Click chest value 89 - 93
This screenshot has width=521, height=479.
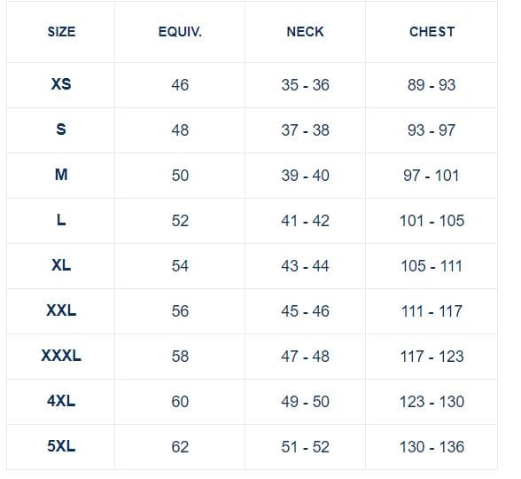(x=432, y=85)
